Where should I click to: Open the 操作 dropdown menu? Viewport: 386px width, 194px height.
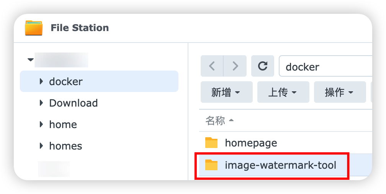339,92
